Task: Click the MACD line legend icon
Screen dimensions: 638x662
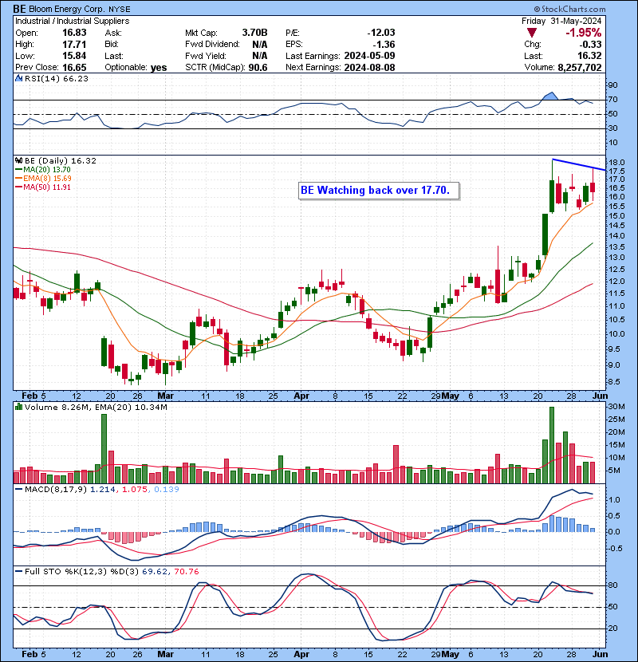Action: click(18, 487)
